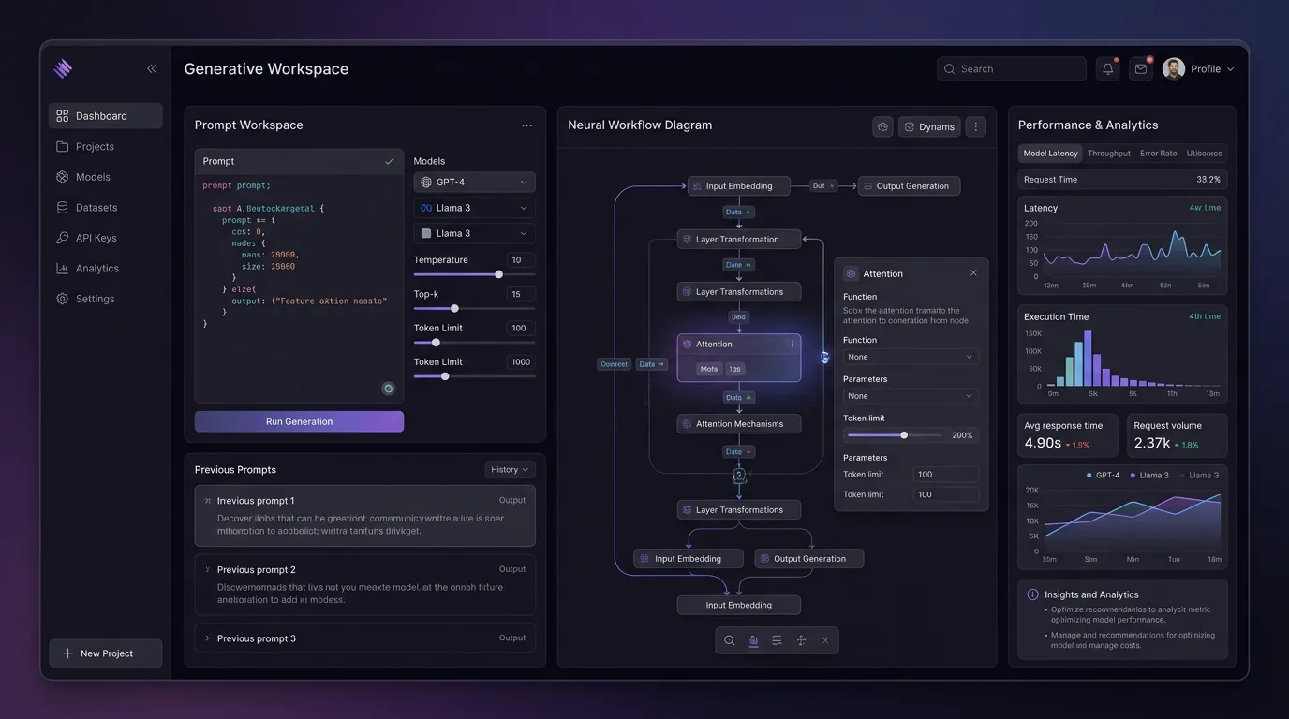
Task: Click the Run Generation button
Action: (x=299, y=421)
